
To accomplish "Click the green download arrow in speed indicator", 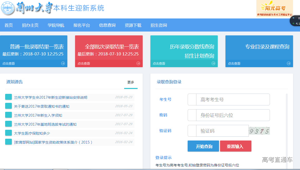I will pyautogui.click(x=294, y=23).
